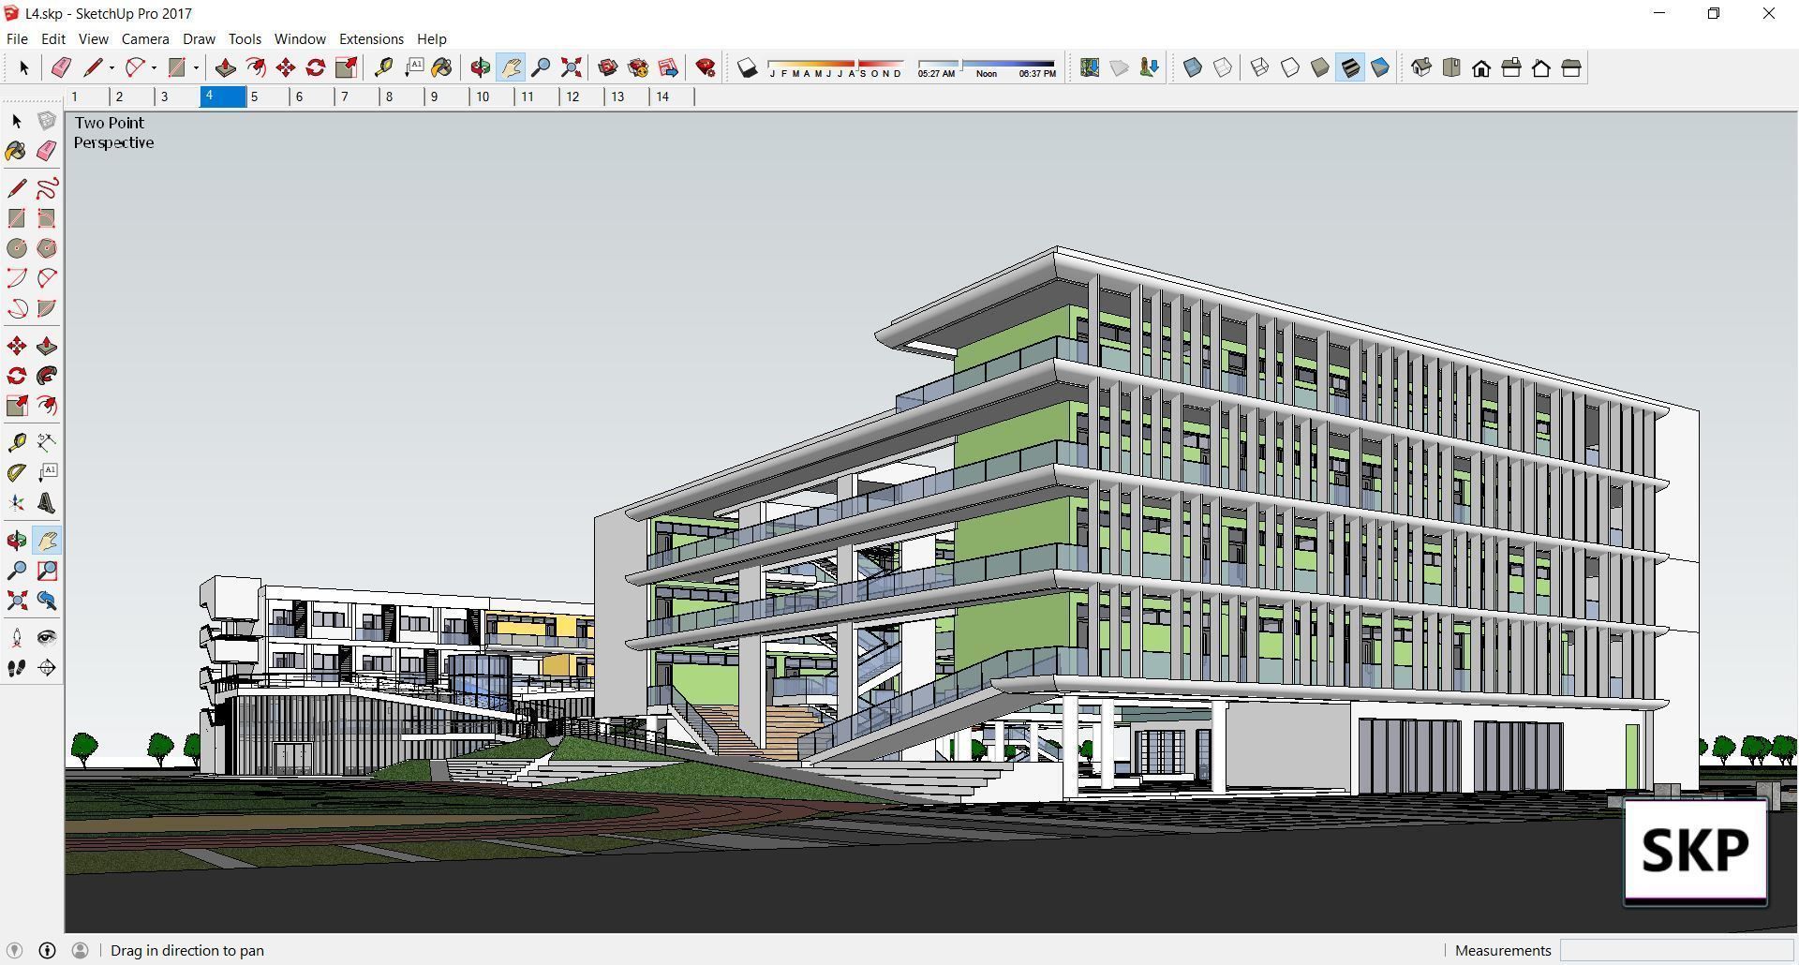Open 3D Warehouse from toolbar
Screen dimensions: 1799x965
tap(608, 67)
